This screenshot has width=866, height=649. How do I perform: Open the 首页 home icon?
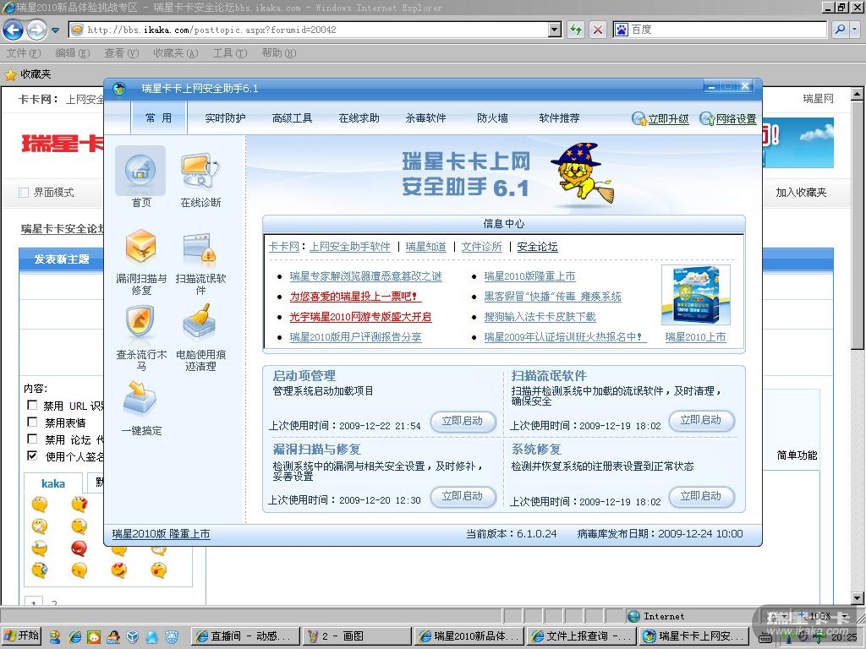pos(140,170)
